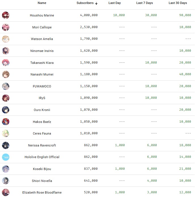
Task: Click the Nanashi Mumei name link
Action: pos(42,74)
